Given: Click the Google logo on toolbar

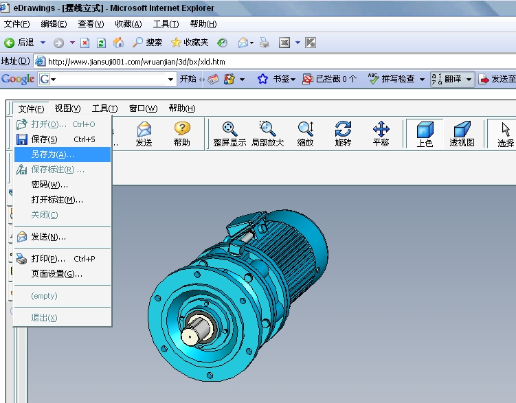Looking at the screenshot, I should 18,79.
